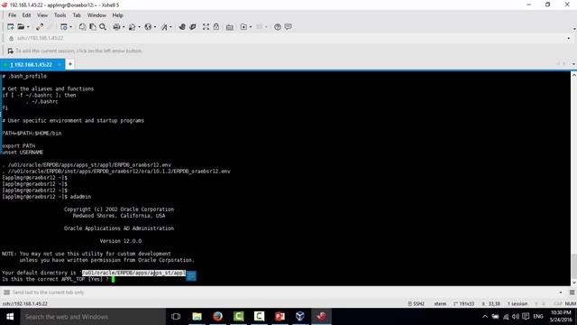Click the Copy toolbar icon

[x=82, y=27]
